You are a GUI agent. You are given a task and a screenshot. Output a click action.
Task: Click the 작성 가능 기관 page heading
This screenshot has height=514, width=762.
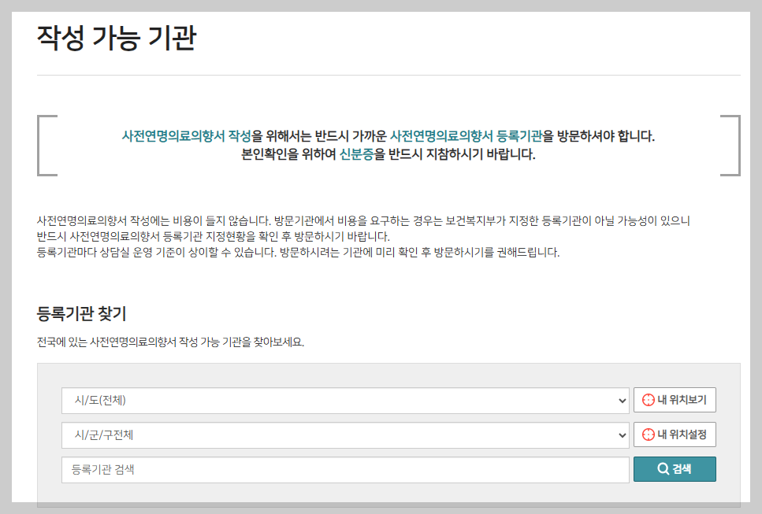(x=117, y=38)
